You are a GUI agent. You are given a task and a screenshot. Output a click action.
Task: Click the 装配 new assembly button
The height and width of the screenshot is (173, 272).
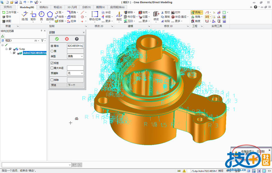point(7,21)
